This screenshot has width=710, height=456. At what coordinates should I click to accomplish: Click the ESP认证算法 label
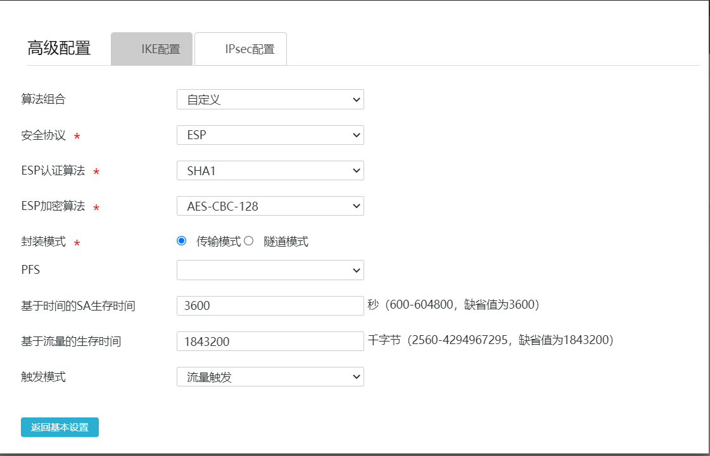tap(53, 171)
